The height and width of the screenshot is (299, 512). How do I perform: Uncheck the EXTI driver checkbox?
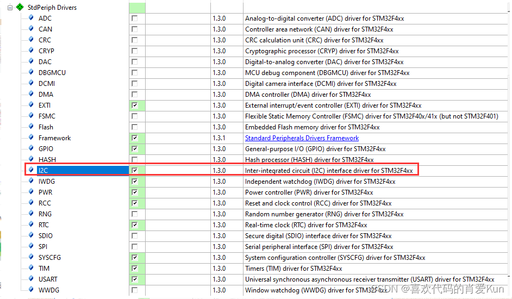(x=135, y=105)
